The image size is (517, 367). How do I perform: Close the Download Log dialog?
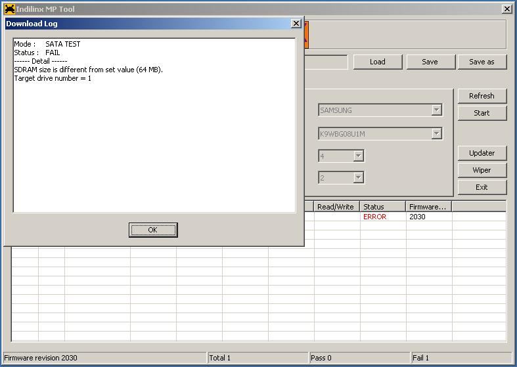tap(296, 24)
